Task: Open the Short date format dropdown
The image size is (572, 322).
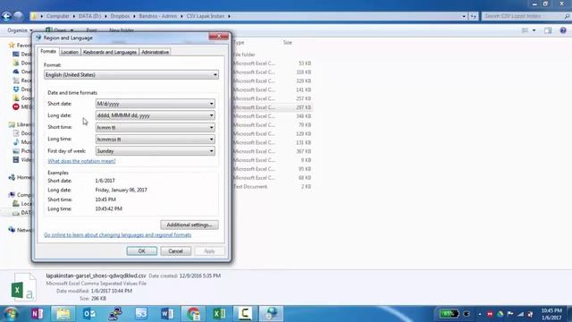Action: point(211,104)
